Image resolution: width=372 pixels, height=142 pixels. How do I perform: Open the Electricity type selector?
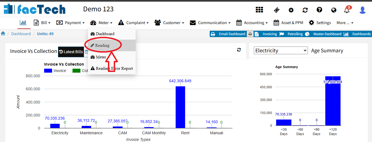[280, 50]
